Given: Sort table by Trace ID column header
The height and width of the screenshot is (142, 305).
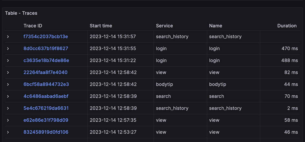Looking at the screenshot, I should coord(33,26).
